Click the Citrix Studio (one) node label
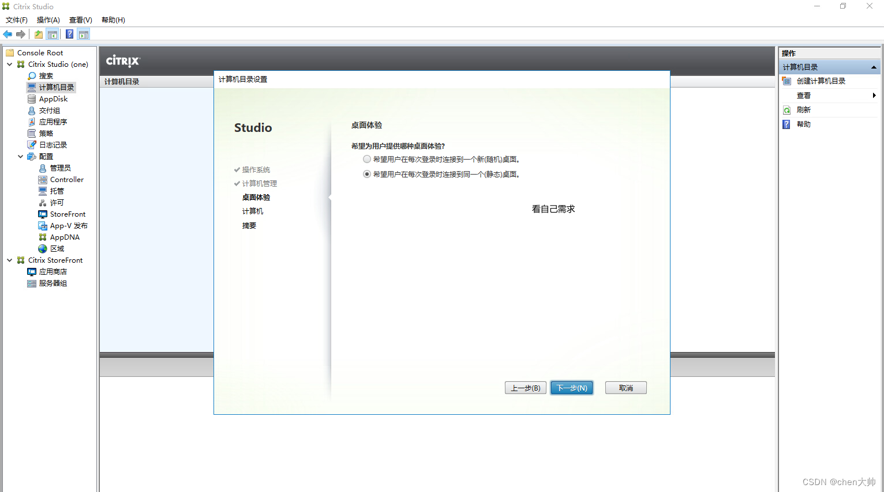 coord(58,64)
